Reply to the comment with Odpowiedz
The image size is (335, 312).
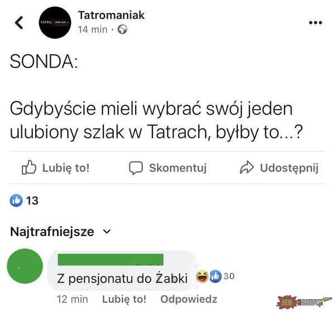189,299
